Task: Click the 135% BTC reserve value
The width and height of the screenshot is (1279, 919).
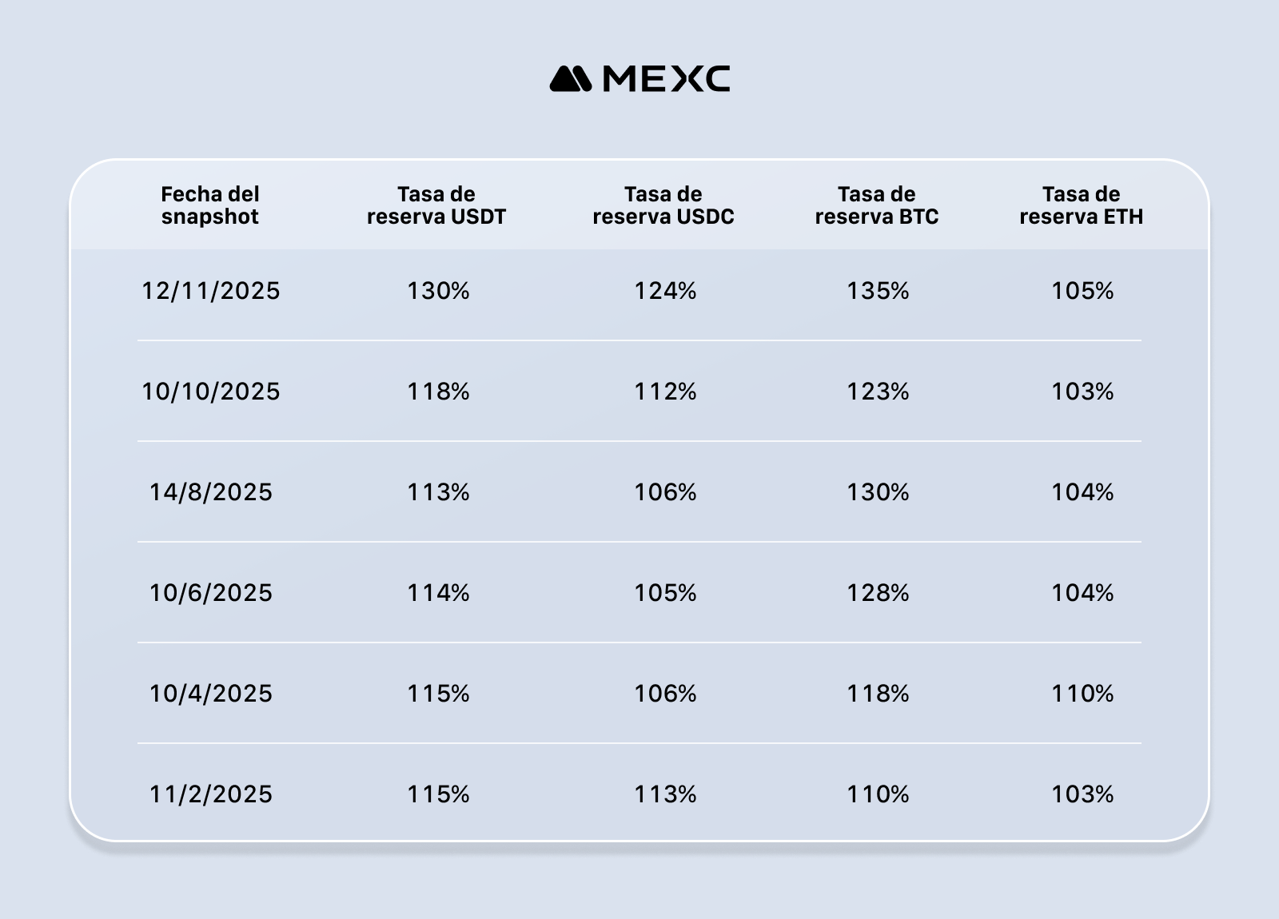Action: tap(878, 291)
